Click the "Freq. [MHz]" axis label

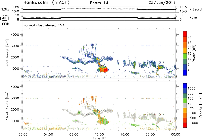pyautogui.click(x=5, y=17)
